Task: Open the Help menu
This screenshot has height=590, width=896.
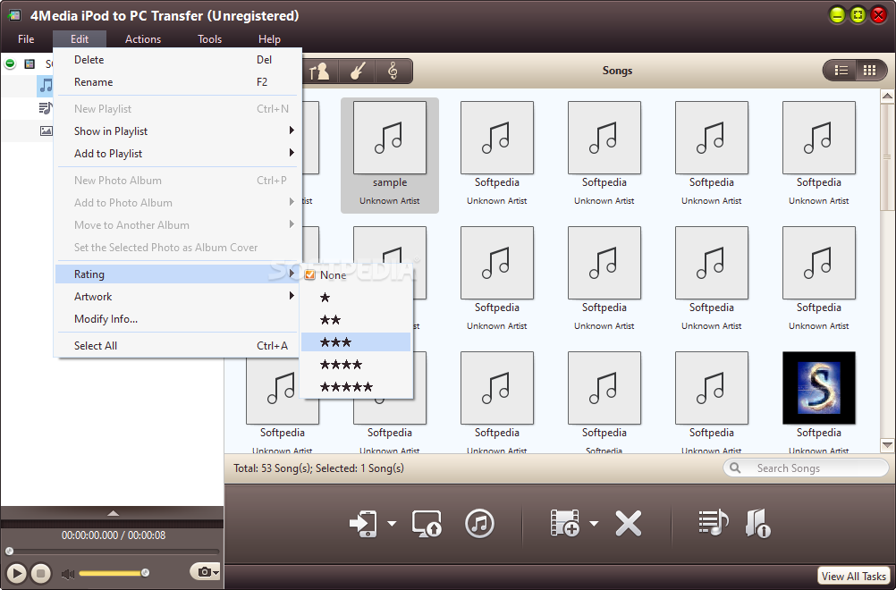Action: (x=269, y=38)
